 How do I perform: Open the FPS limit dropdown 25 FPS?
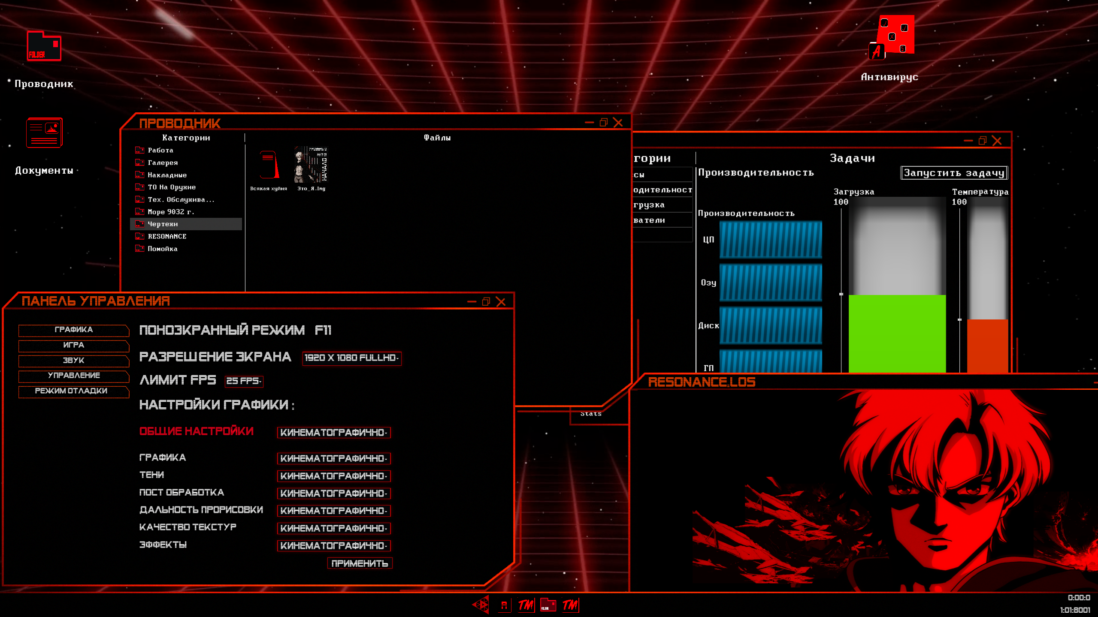(244, 381)
